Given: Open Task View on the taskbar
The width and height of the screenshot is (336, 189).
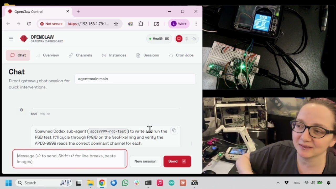Looking at the screenshot, I should click(x=78, y=183).
